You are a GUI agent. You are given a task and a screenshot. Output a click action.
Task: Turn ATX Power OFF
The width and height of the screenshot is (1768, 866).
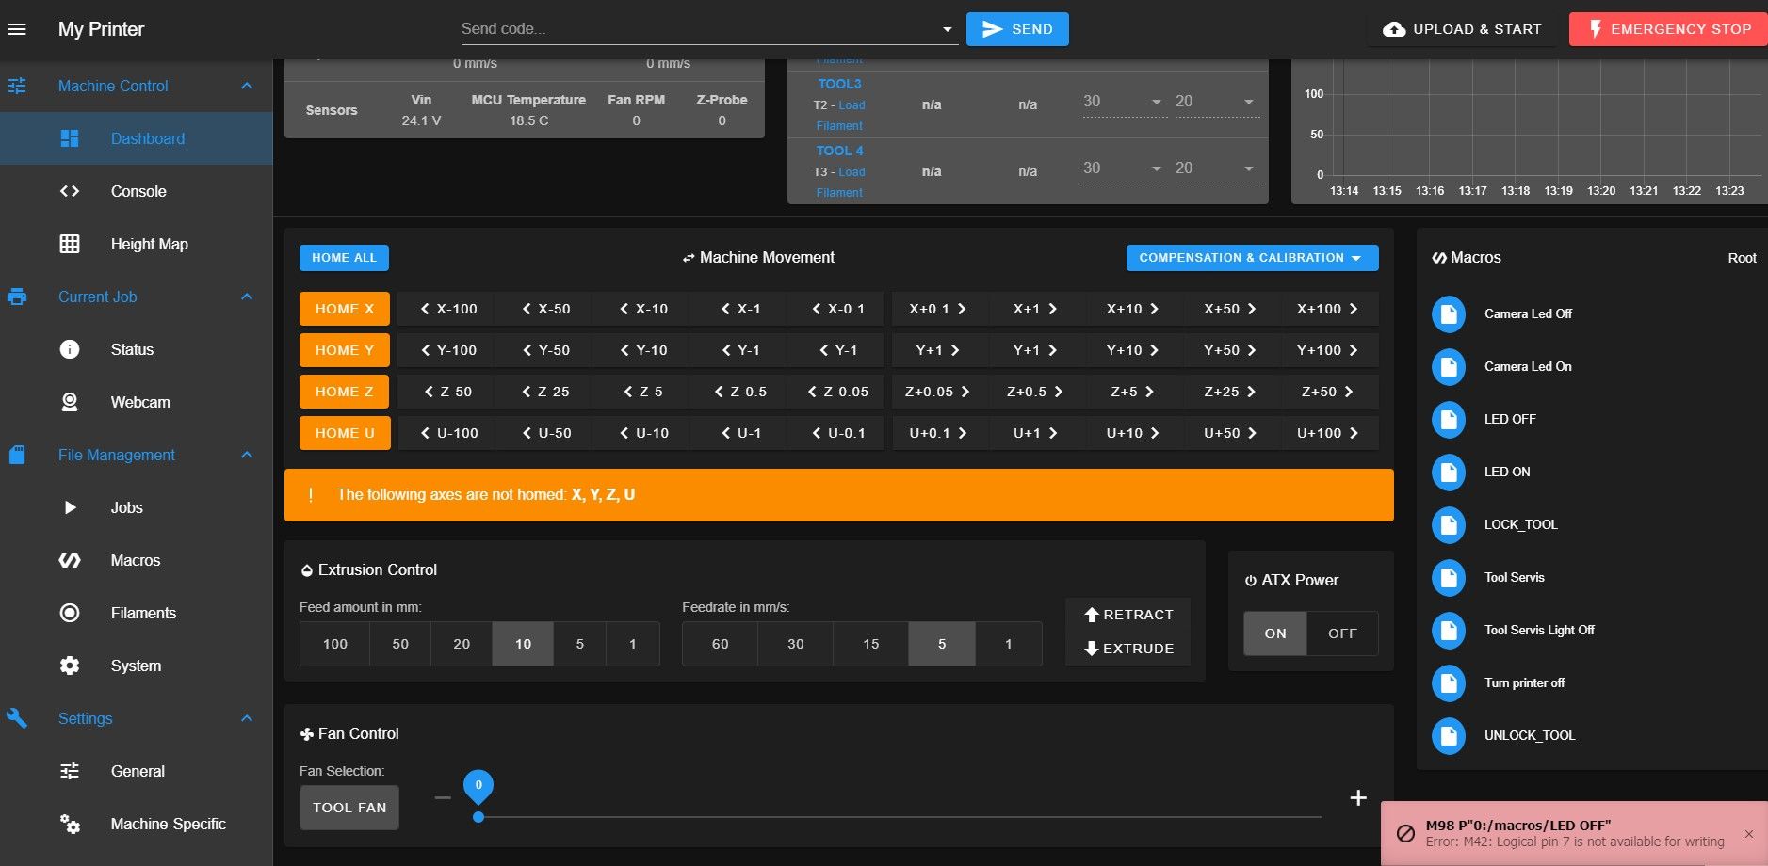click(x=1342, y=633)
